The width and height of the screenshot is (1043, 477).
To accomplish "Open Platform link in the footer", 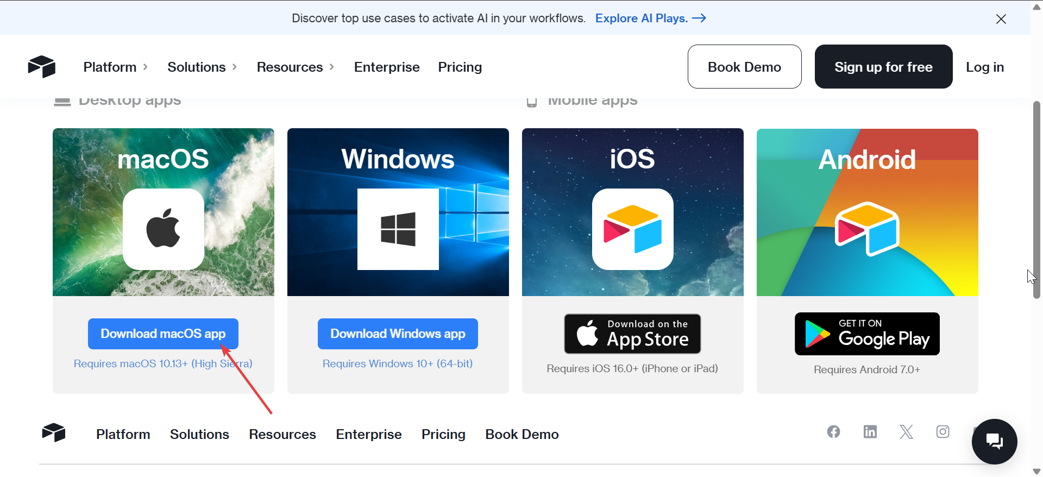I will click(x=123, y=434).
